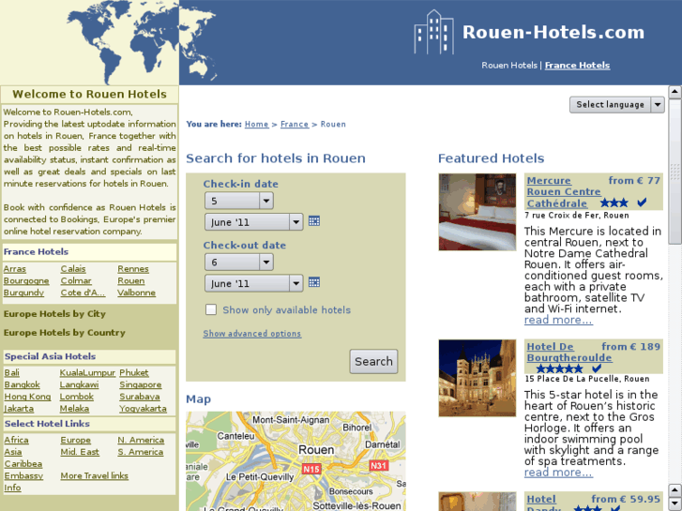
Task: Click the Hotel De Bourgtheroulde checkmark icon
Action: [x=597, y=368]
